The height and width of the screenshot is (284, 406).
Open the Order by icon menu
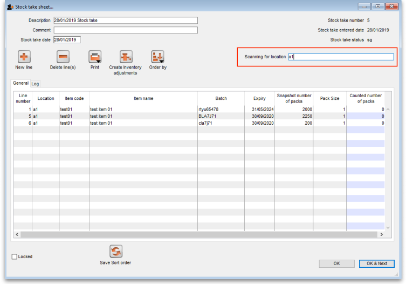tap(157, 57)
